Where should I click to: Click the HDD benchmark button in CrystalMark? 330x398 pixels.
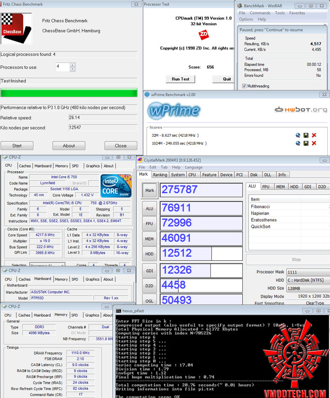pyautogui.click(x=149, y=254)
